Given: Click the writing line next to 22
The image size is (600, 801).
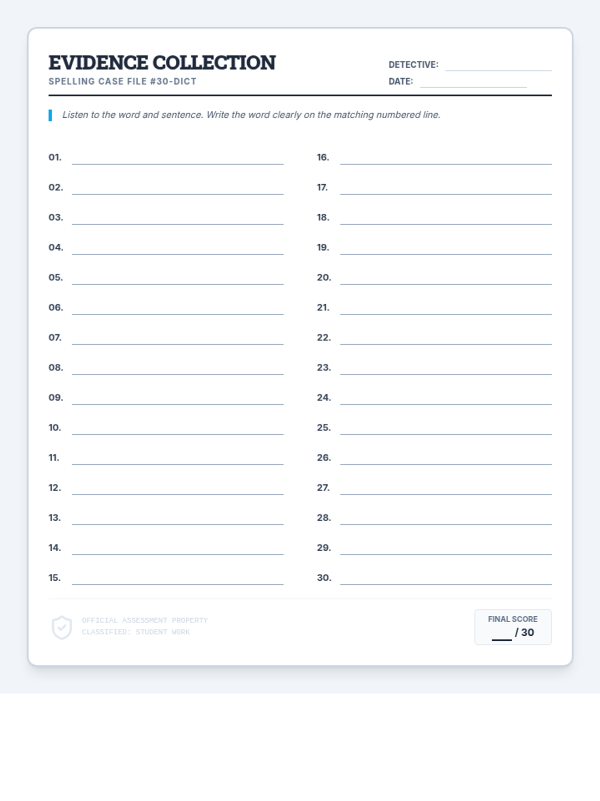Looking at the screenshot, I should (x=445, y=339).
